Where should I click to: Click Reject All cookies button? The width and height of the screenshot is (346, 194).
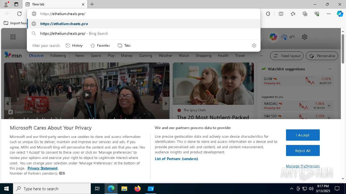(303, 151)
